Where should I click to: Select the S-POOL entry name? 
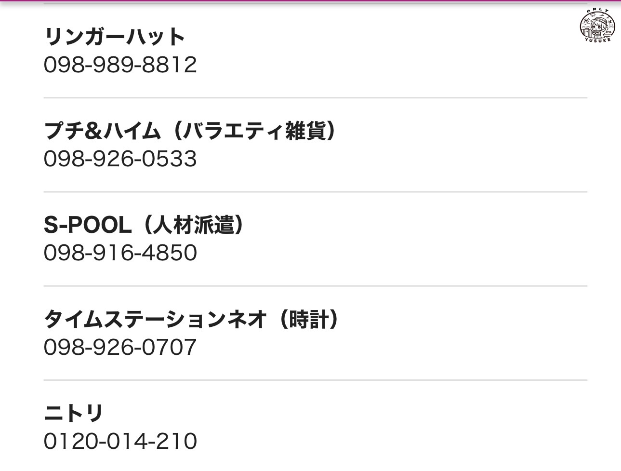coord(87,225)
